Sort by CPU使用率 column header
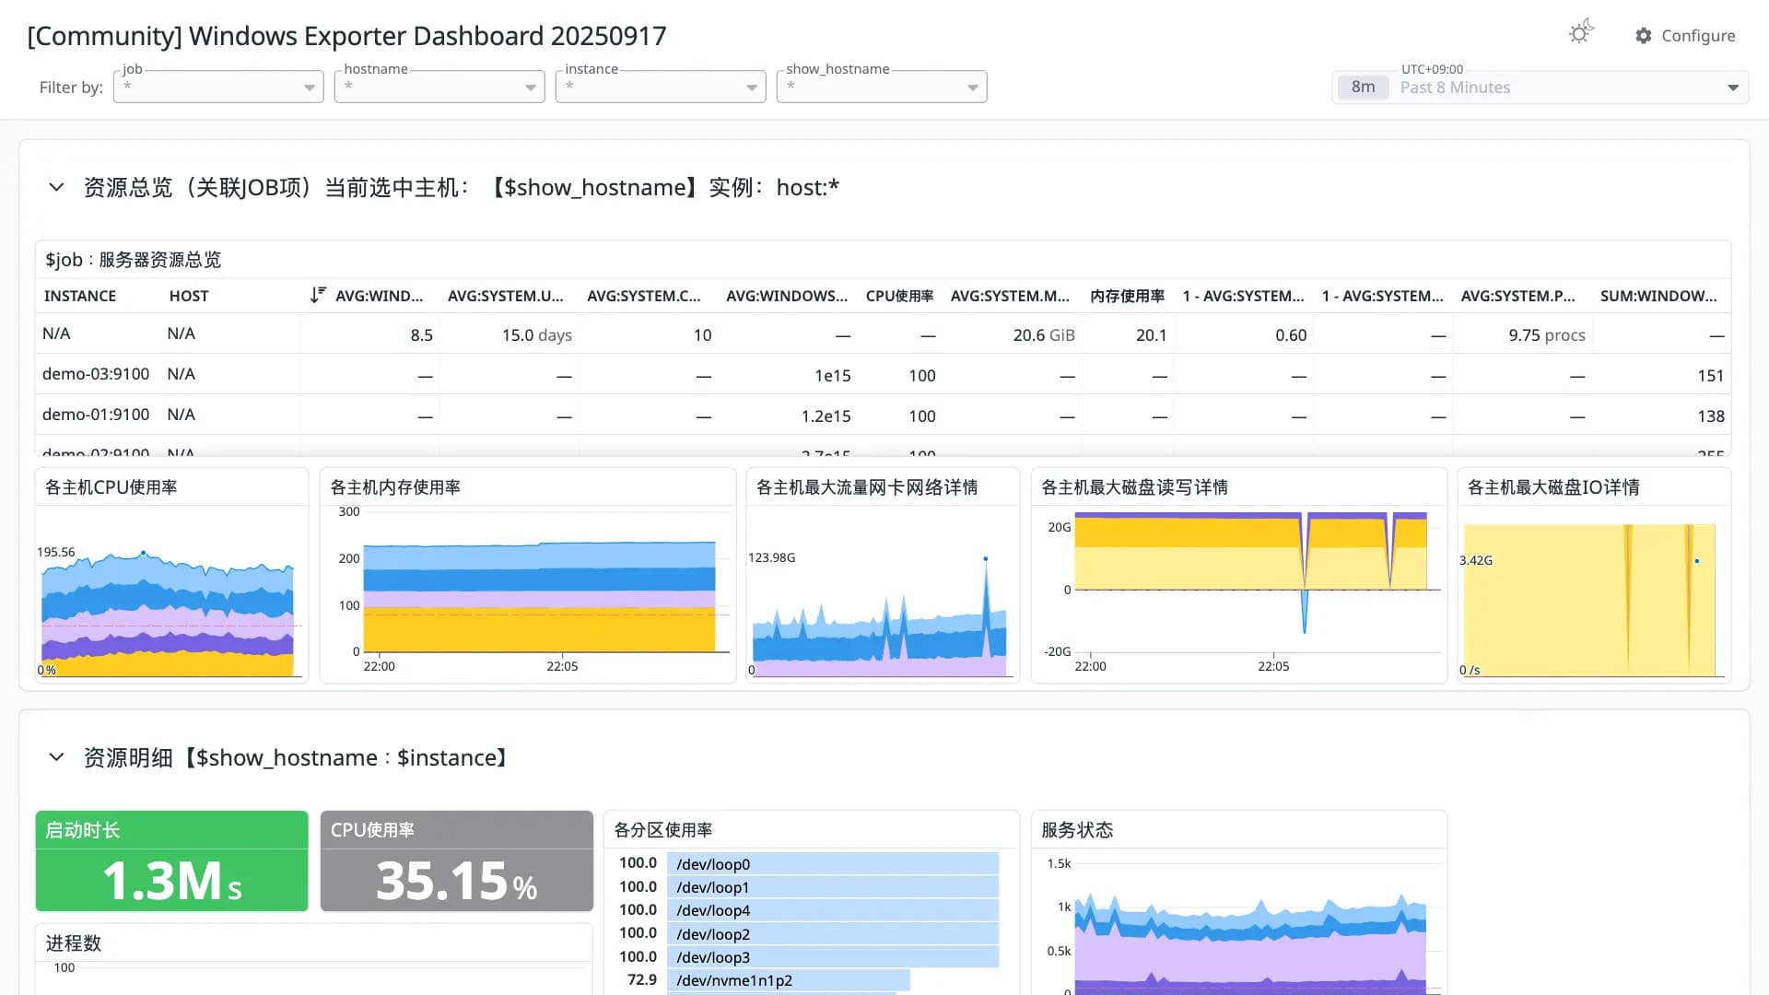 899,296
